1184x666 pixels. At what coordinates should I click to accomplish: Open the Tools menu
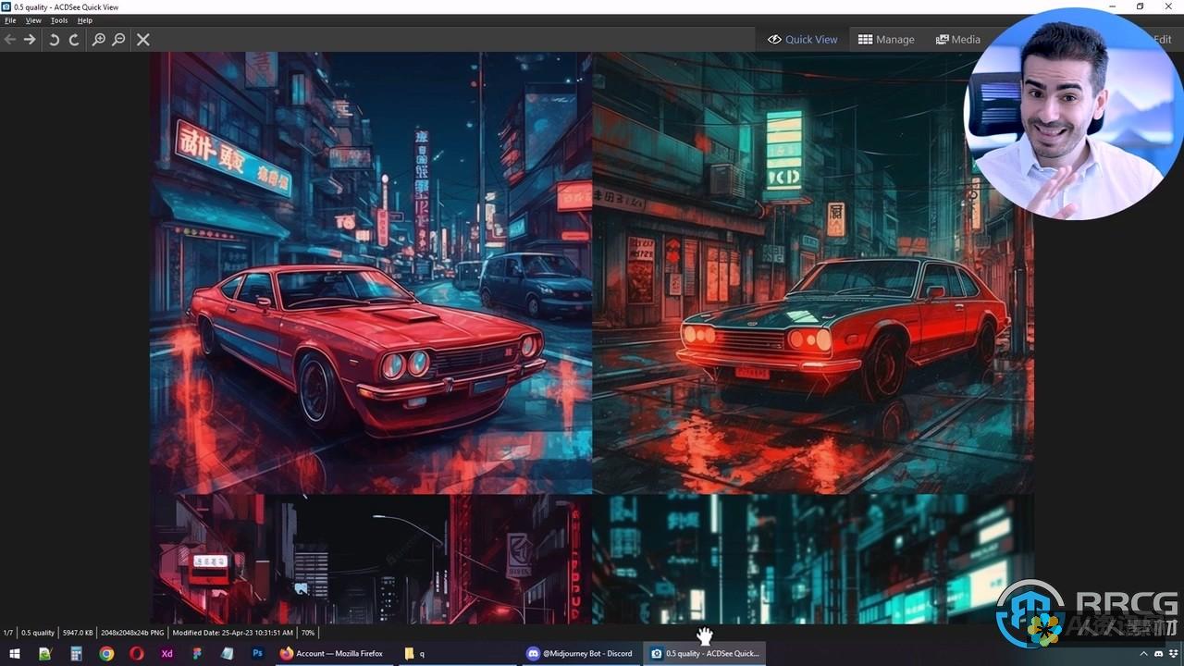click(x=59, y=20)
